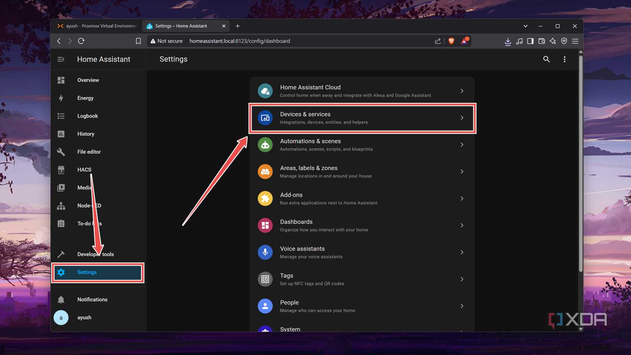Open the History chart icon
Viewport: 631px width, 355px height.
[61, 134]
